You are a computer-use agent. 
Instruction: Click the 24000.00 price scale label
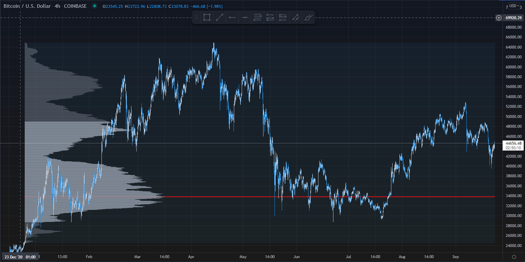(513, 245)
